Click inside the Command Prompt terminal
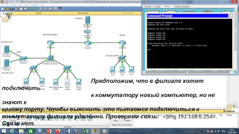 click(x=189, y=43)
